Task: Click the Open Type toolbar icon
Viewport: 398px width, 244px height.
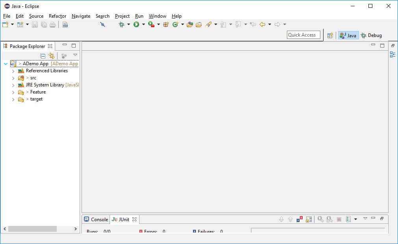Action: coord(190,24)
